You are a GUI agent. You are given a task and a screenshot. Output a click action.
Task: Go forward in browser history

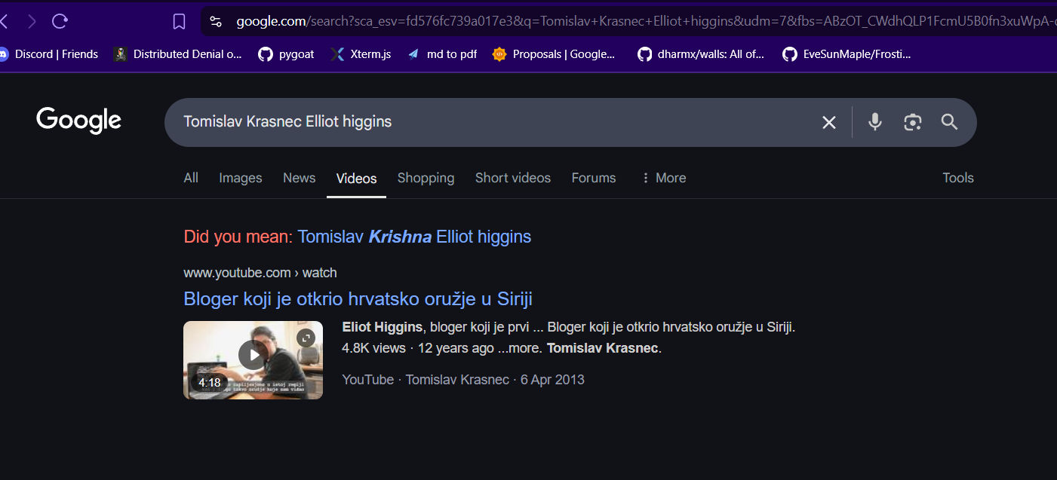pos(32,22)
